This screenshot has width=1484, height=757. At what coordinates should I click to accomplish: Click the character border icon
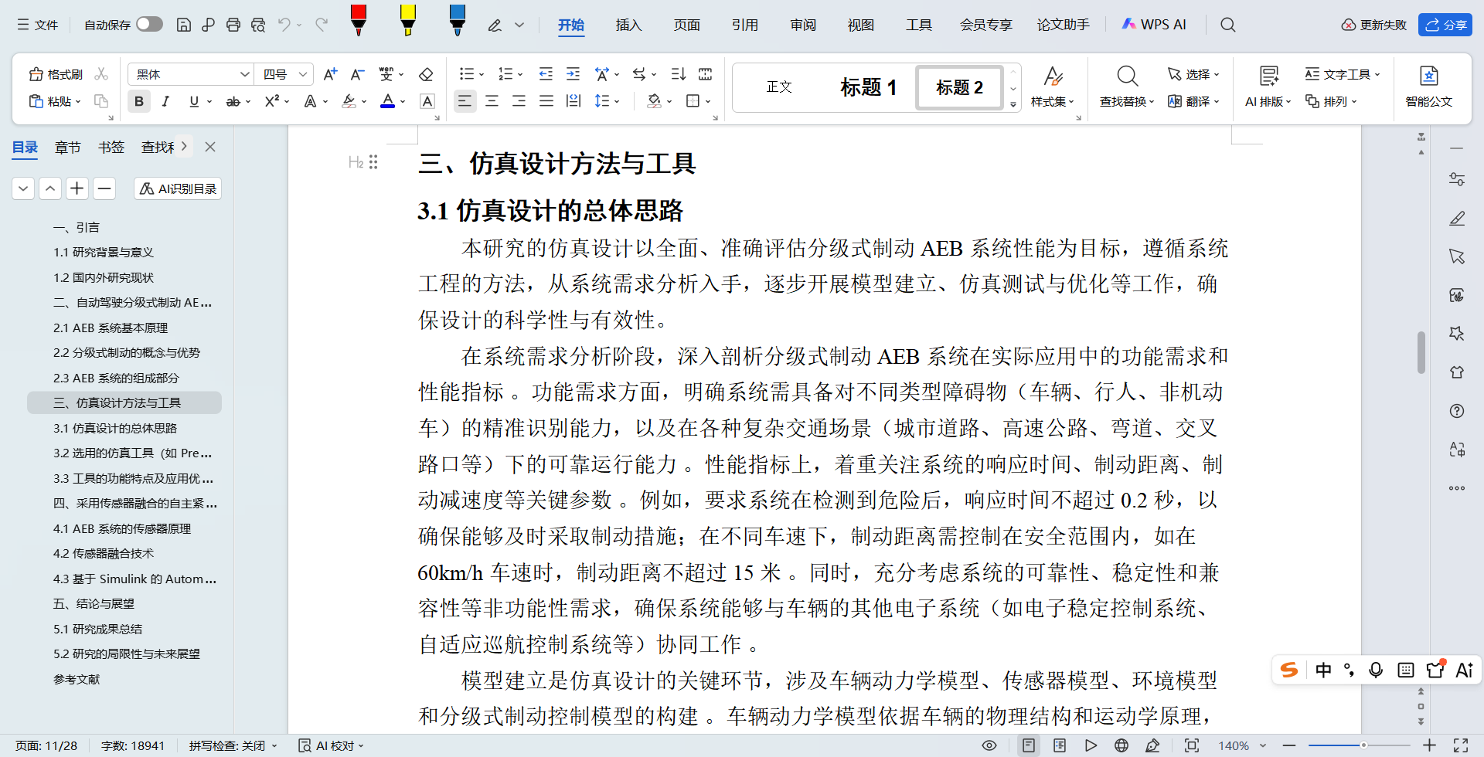[427, 101]
